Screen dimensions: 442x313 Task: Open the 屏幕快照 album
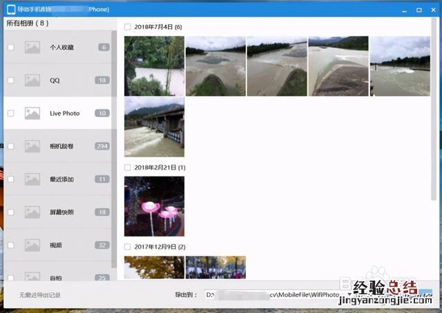pos(61,212)
